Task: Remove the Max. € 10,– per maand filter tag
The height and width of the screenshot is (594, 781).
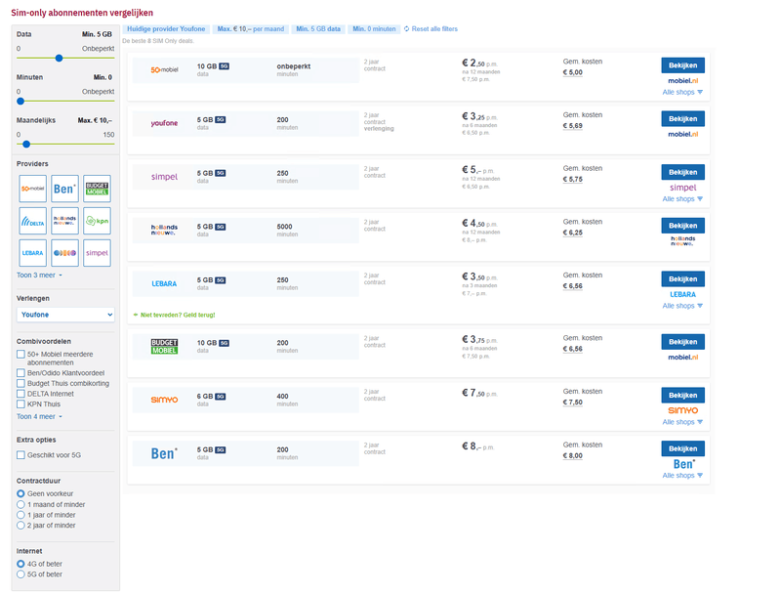Action: click(x=251, y=29)
